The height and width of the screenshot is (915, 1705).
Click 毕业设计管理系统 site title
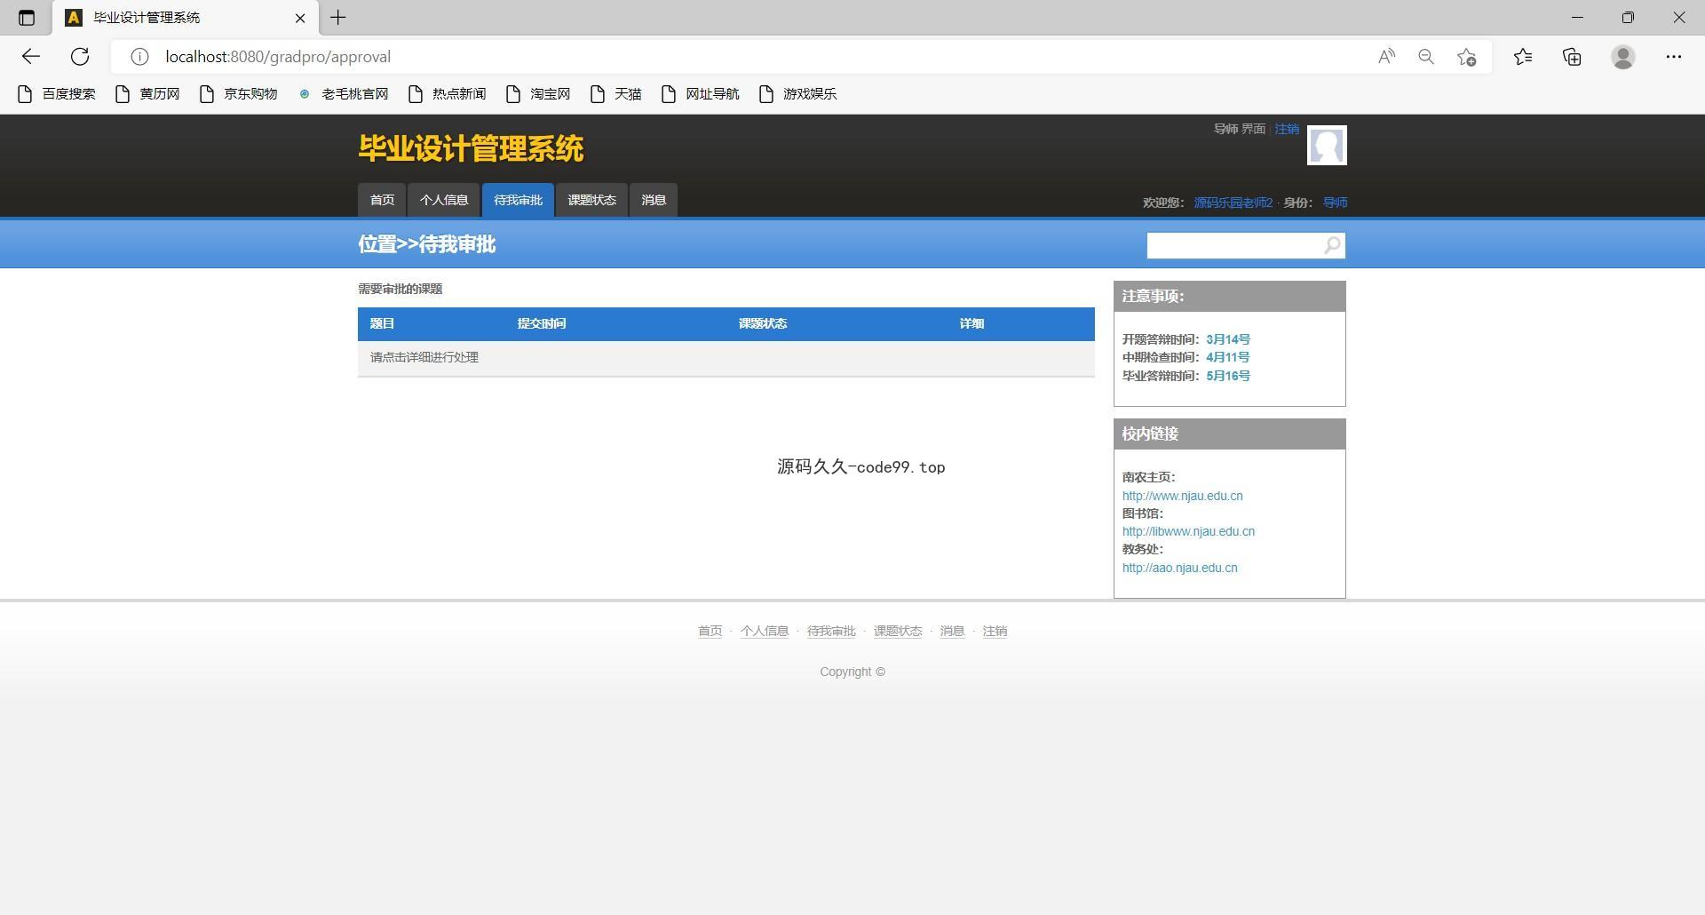pyautogui.click(x=471, y=148)
